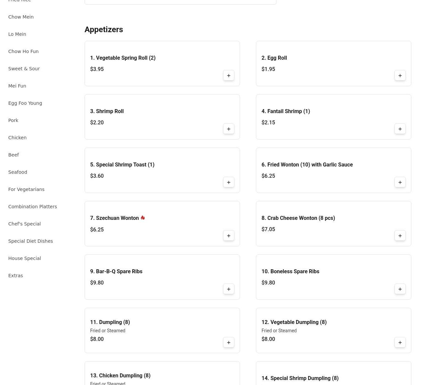
Task: Select the Beef category
Action: 14,155
